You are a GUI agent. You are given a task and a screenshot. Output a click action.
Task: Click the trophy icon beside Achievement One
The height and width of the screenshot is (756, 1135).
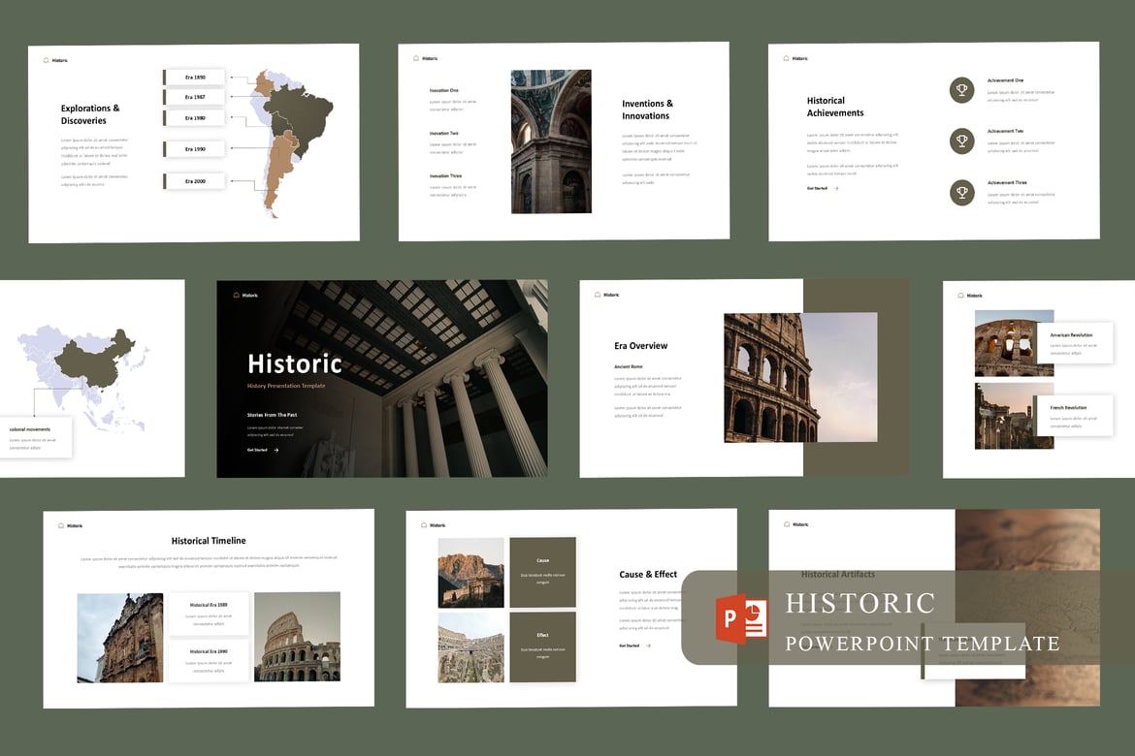point(961,90)
